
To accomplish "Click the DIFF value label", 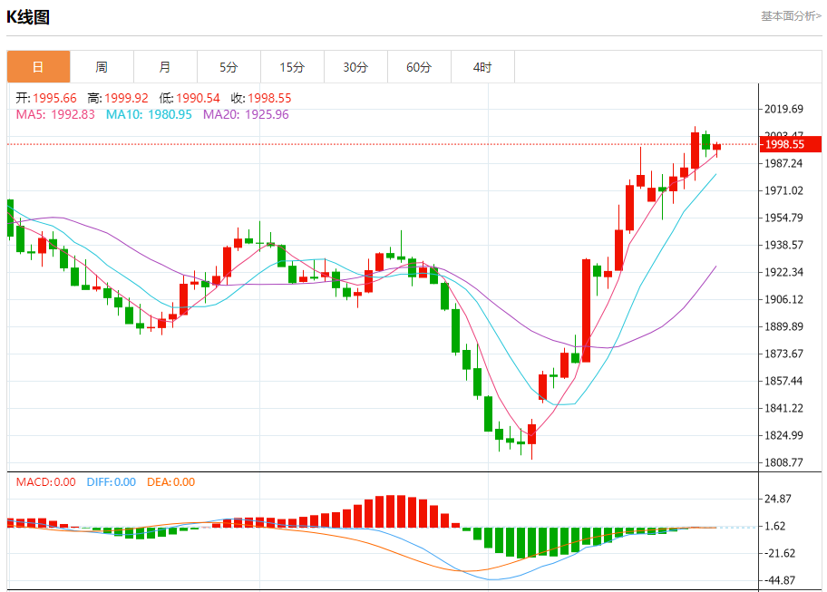I will (x=112, y=482).
